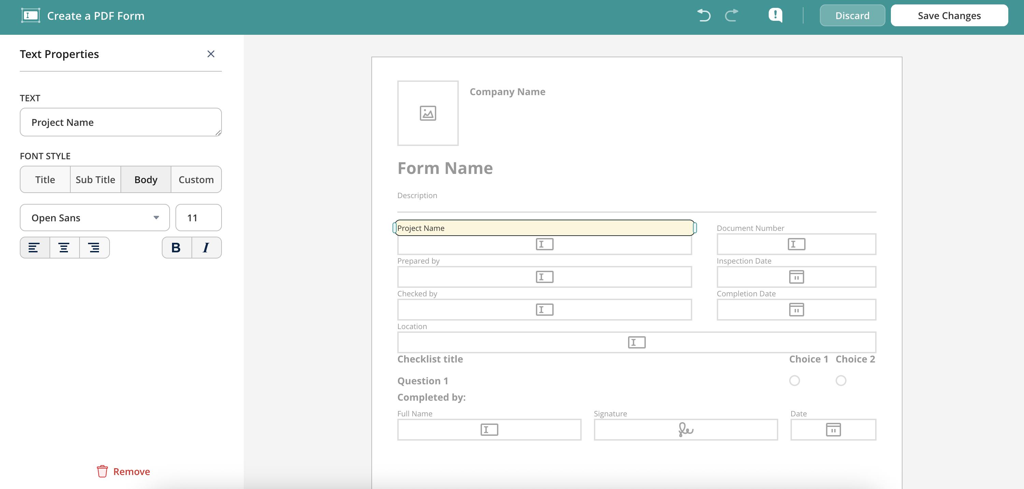1024x489 pixels.
Task: Open the feedback alert bubble icon
Action: point(775,15)
